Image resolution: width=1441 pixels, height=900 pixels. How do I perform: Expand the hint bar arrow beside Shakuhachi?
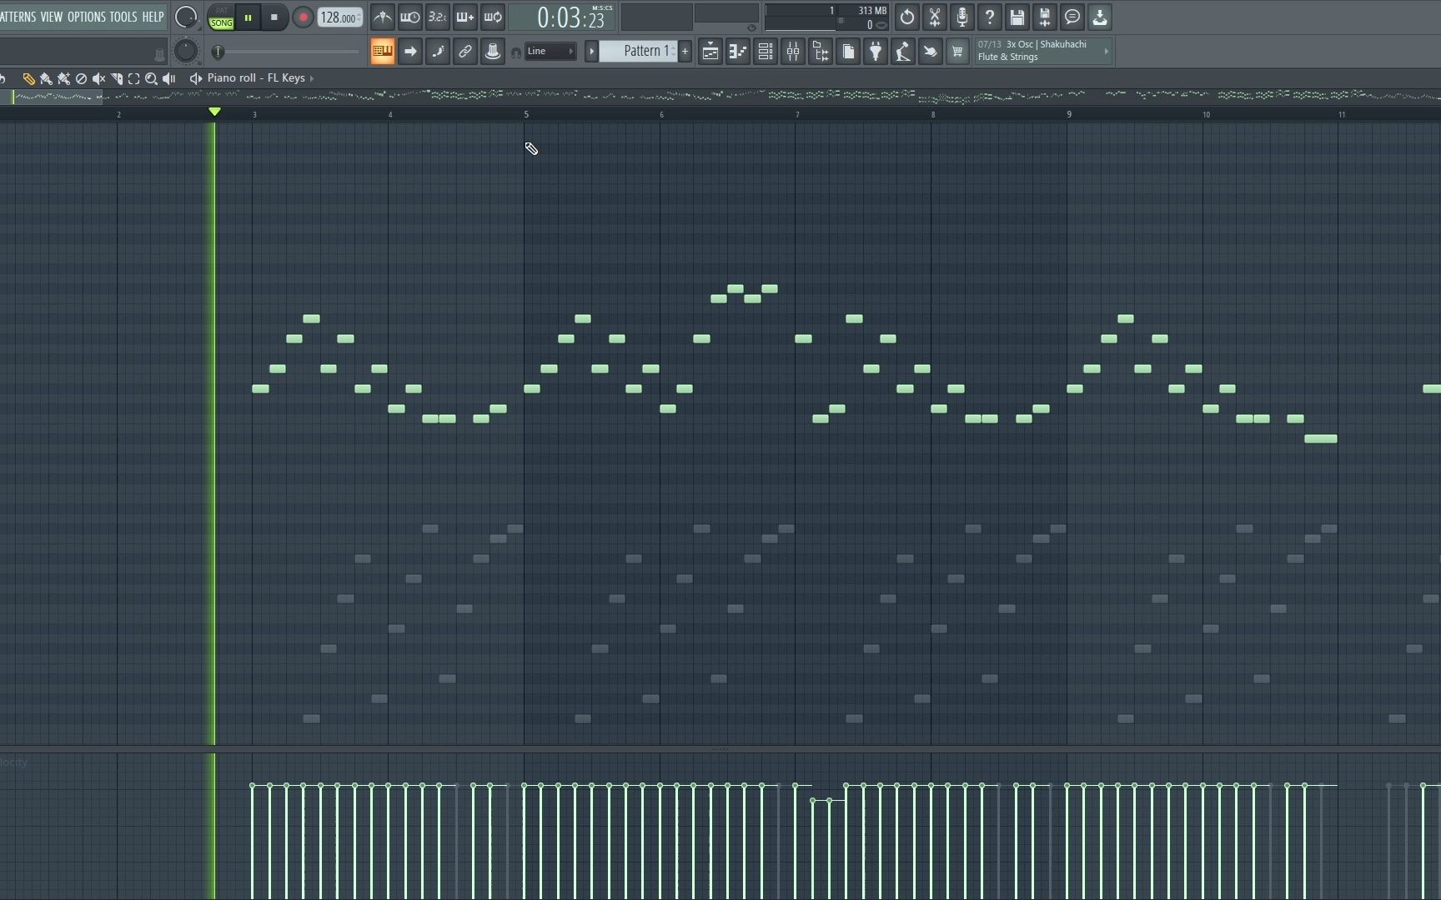pos(1107,52)
